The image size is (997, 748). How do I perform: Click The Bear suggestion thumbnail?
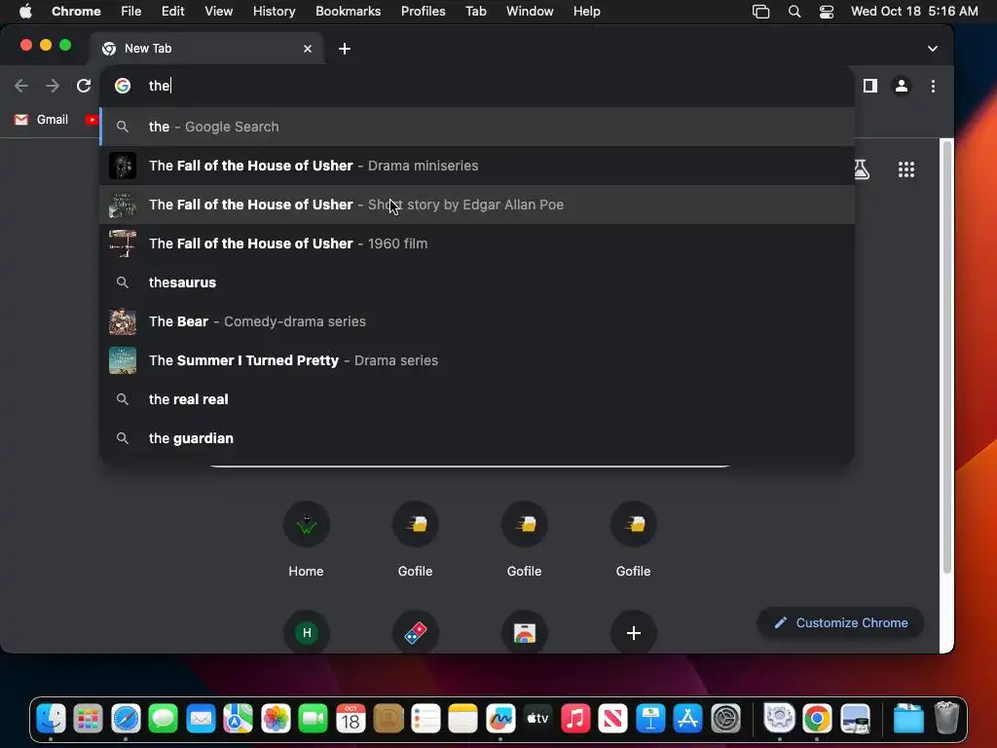[x=122, y=321]
